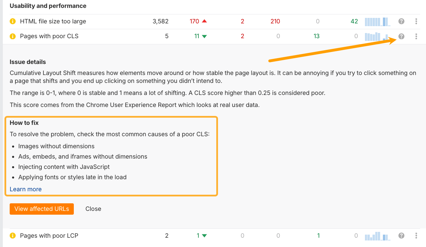The width and height of the screenshot is (426, 247).
Task: Open the three-dot menu for Pages with poor LCP
Action: coord(416,236)
